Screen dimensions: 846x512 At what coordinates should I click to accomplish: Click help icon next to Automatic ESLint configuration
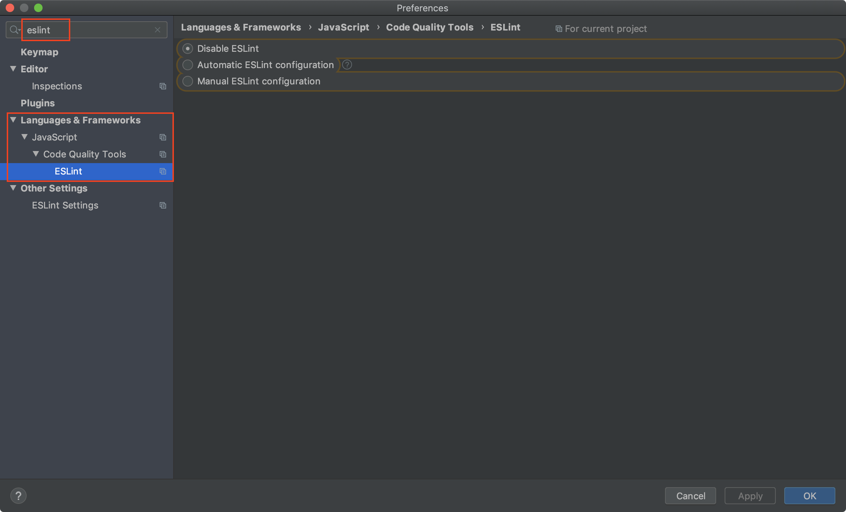click(x=347, y=65)
